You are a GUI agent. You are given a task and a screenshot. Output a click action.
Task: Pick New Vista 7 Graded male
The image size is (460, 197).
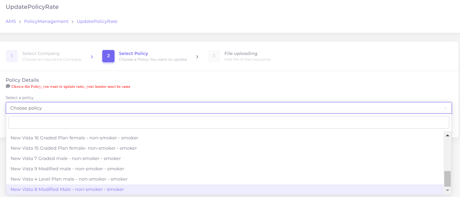(225, 158)
